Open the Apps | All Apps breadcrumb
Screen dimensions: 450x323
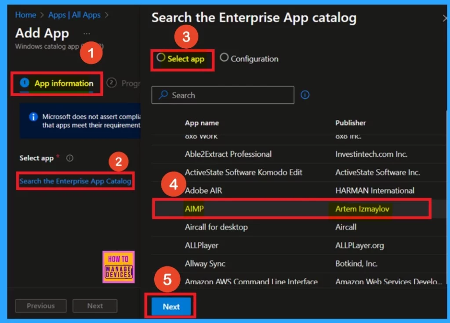click(74, 15)
